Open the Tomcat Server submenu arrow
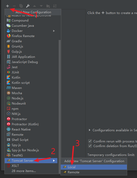 click(x=54, y=161)
